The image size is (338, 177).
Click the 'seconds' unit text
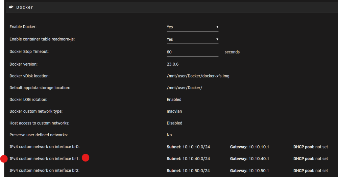coord(232,52)
